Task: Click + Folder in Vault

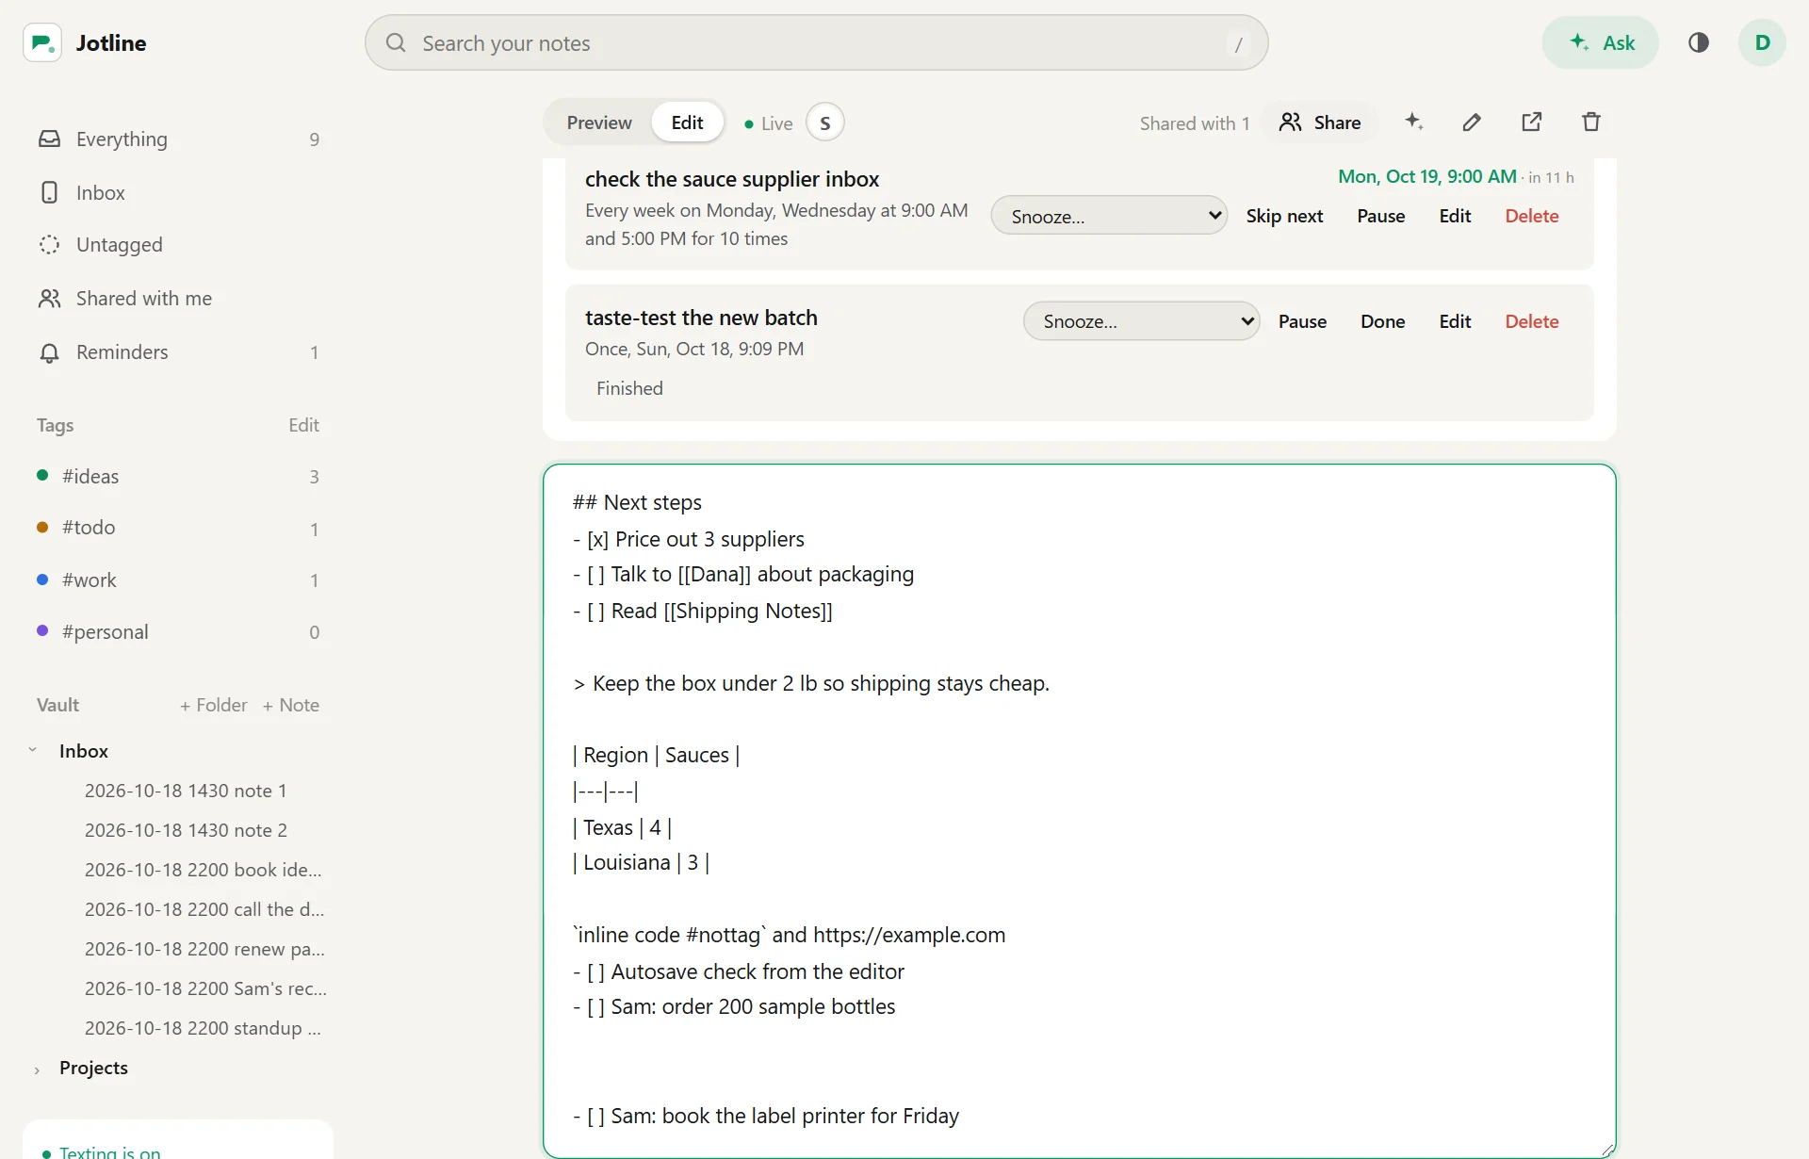Action: pos(214,705)
